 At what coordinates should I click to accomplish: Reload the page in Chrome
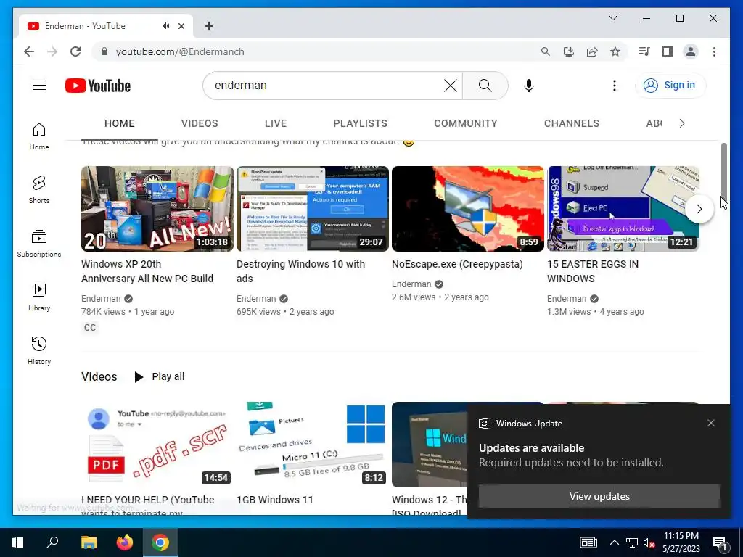pos(75,51)
